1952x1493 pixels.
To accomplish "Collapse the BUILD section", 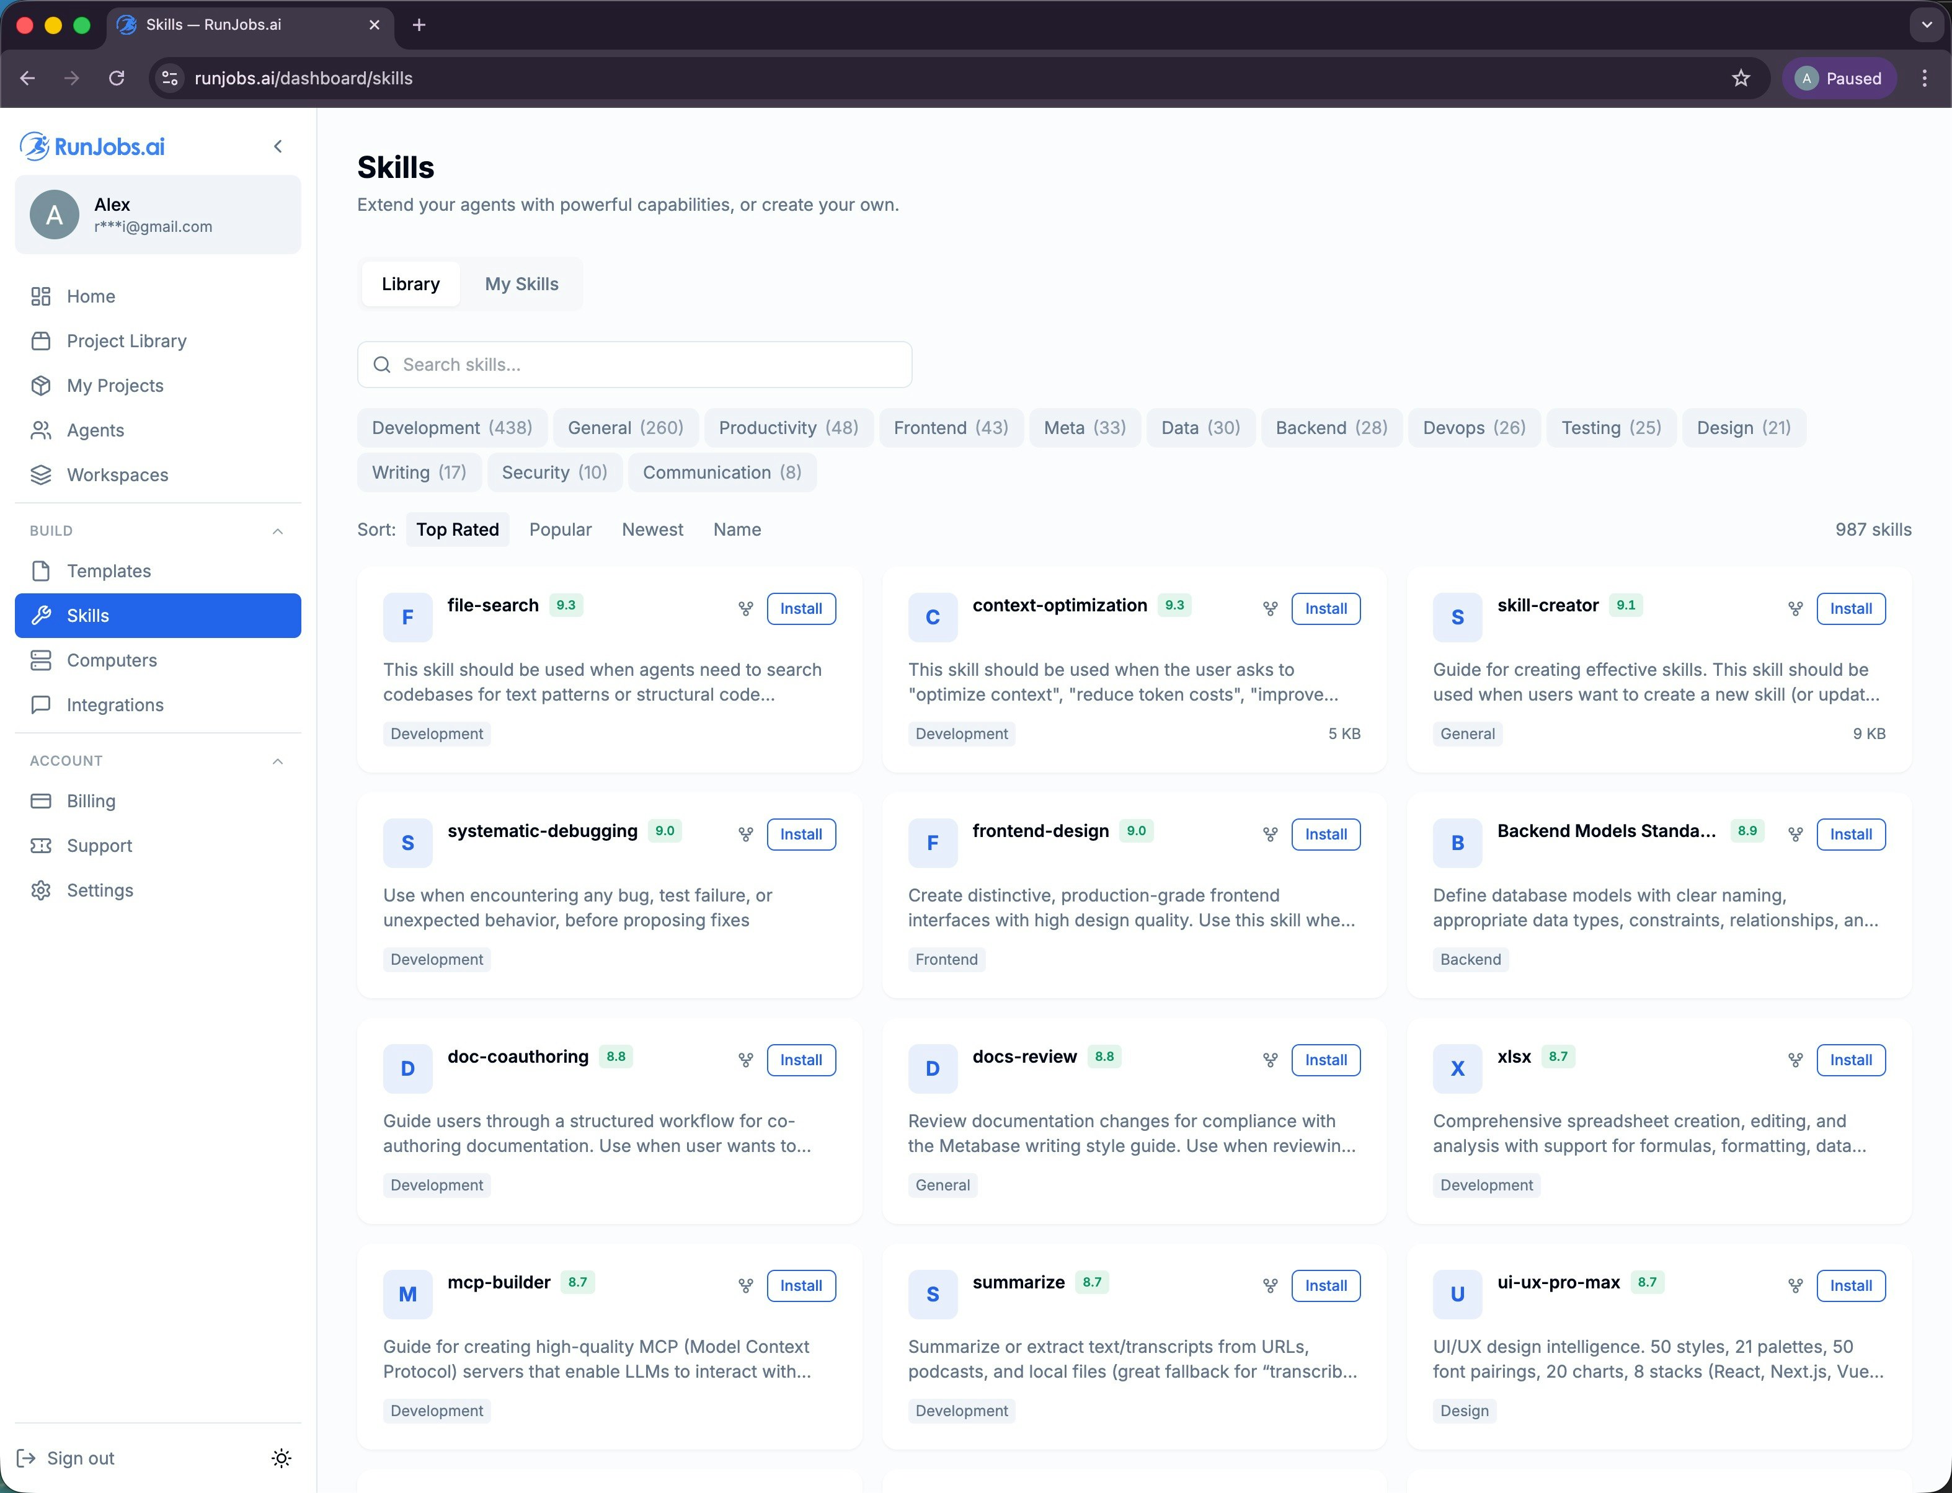I will click(x=277, y=531).
